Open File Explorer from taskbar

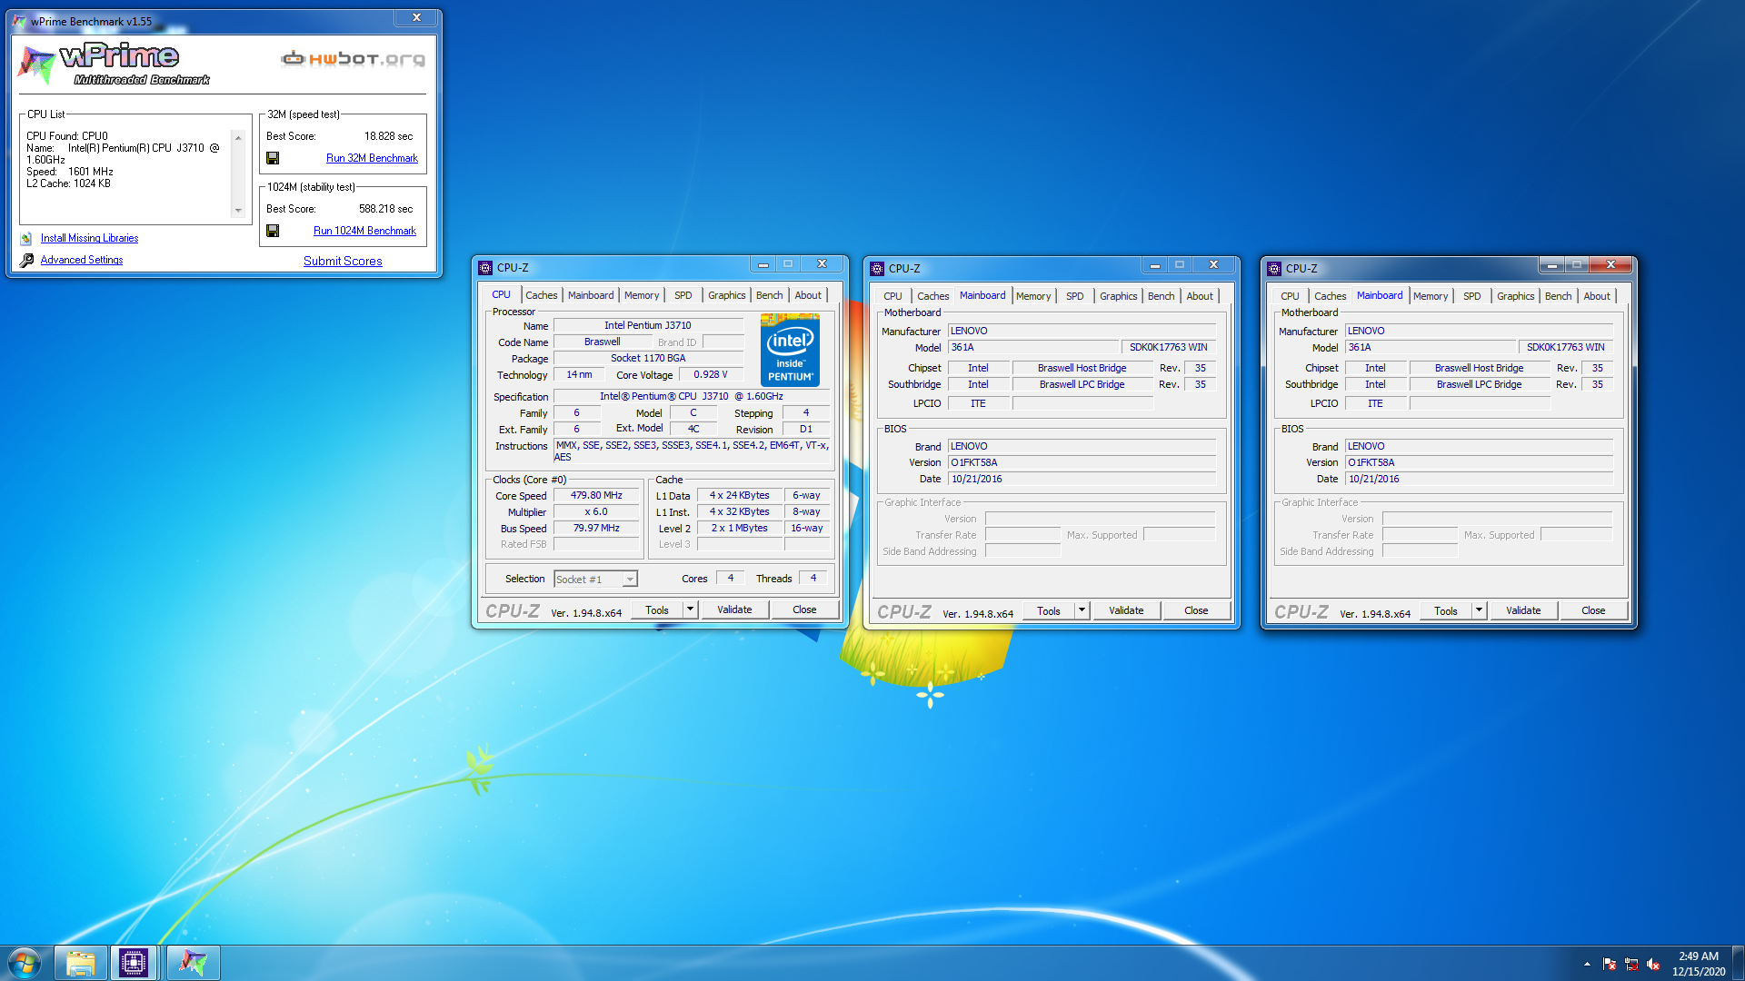pos(81,963)
